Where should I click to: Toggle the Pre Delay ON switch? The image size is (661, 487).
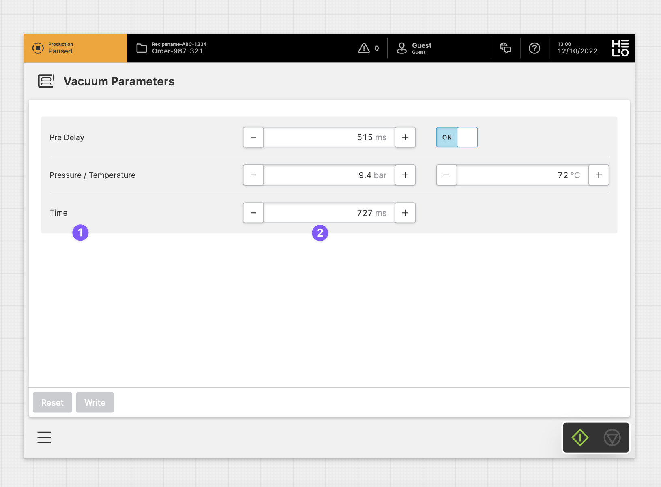click(457, 137)
